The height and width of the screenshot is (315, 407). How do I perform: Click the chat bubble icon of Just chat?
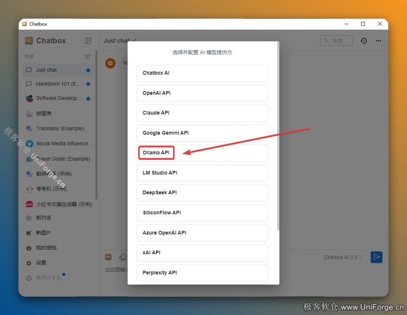(x=29, y=70)
